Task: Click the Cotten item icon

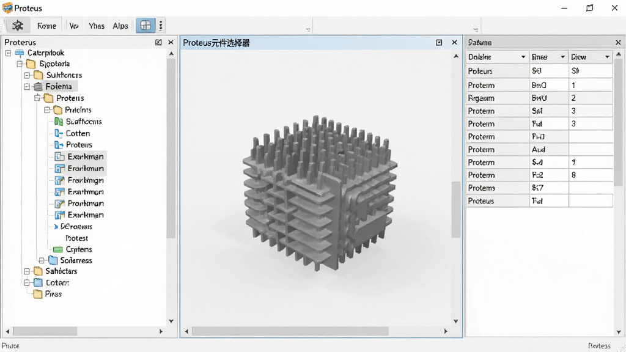Action: 59,133
